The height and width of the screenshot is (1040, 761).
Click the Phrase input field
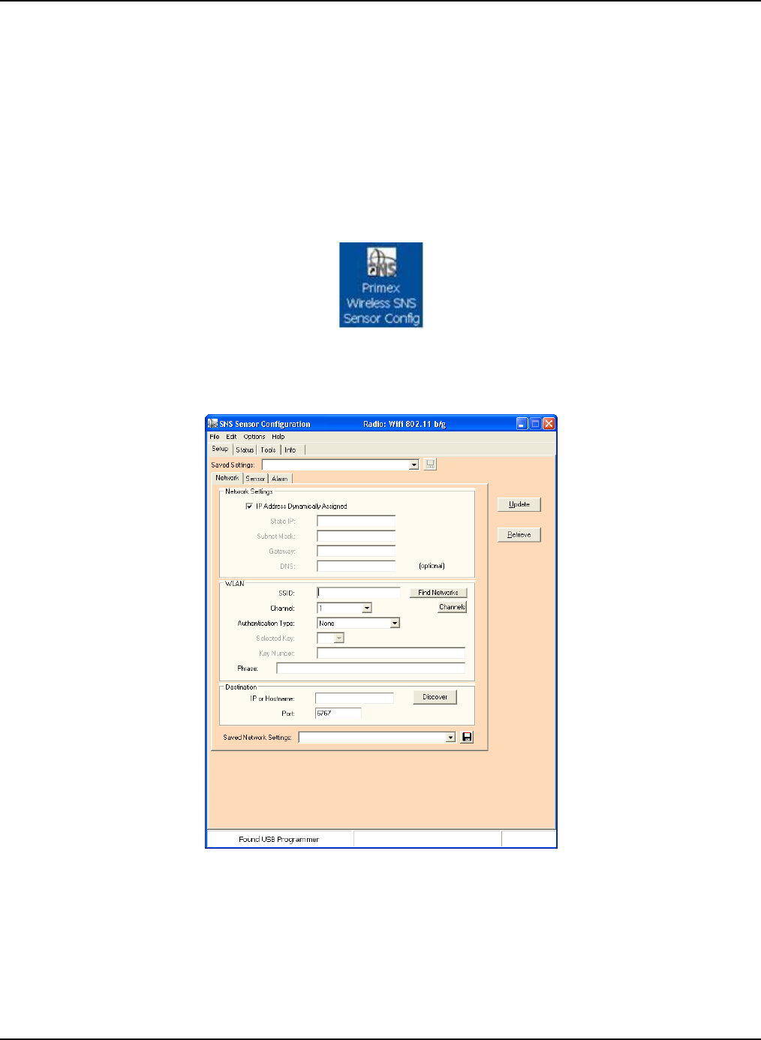tap(371, 668)
